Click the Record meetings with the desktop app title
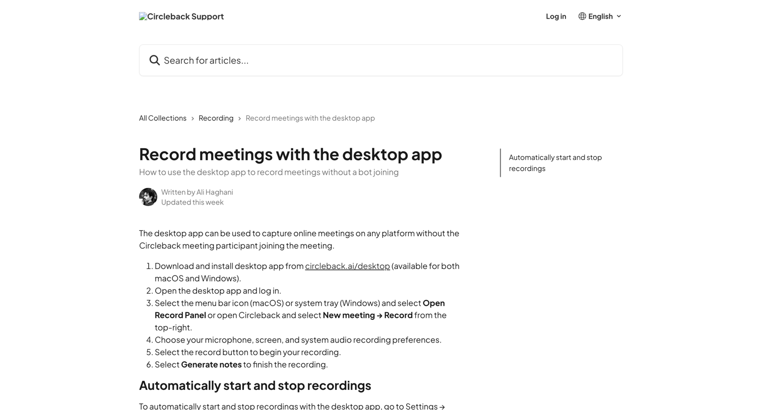 click(x=290, y=154)
